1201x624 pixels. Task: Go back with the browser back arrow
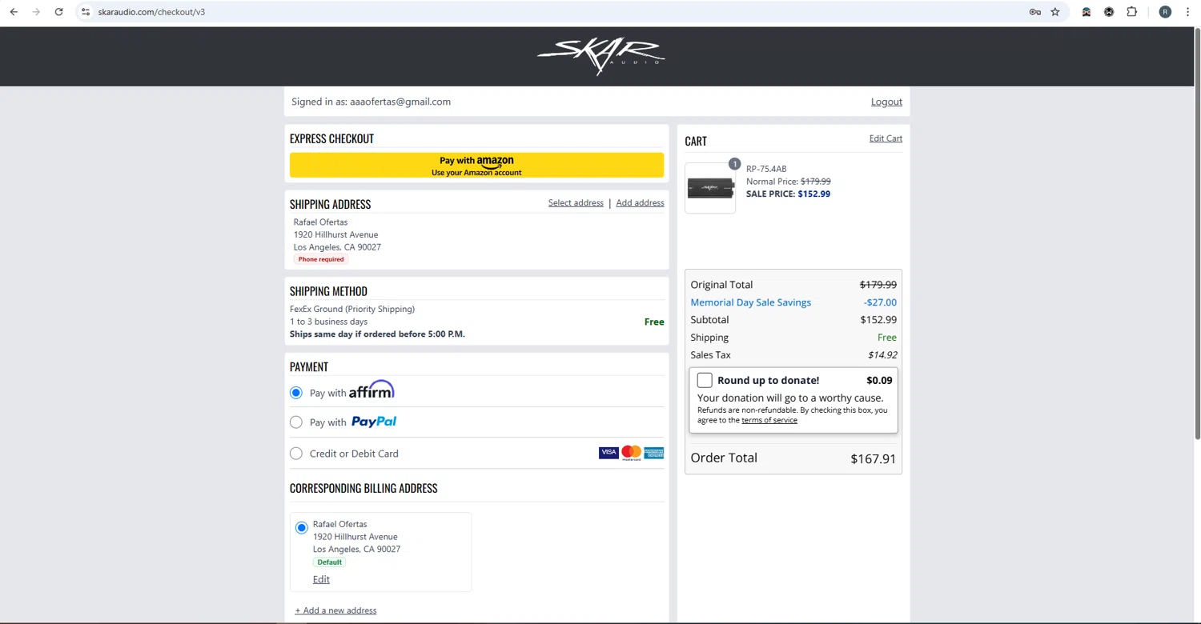tap(14, 12)
